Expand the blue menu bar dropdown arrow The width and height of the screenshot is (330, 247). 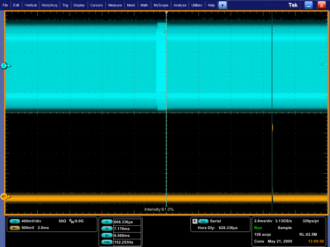222,5
